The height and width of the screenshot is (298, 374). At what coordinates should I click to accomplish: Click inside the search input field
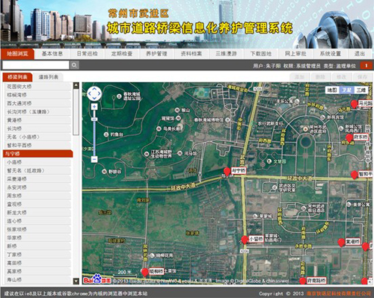point(36,65)
